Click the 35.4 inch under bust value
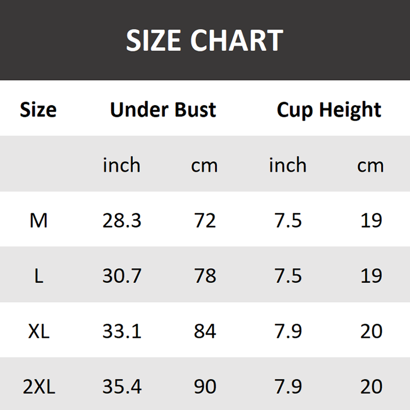410x410 pixels. click(122, 387)
